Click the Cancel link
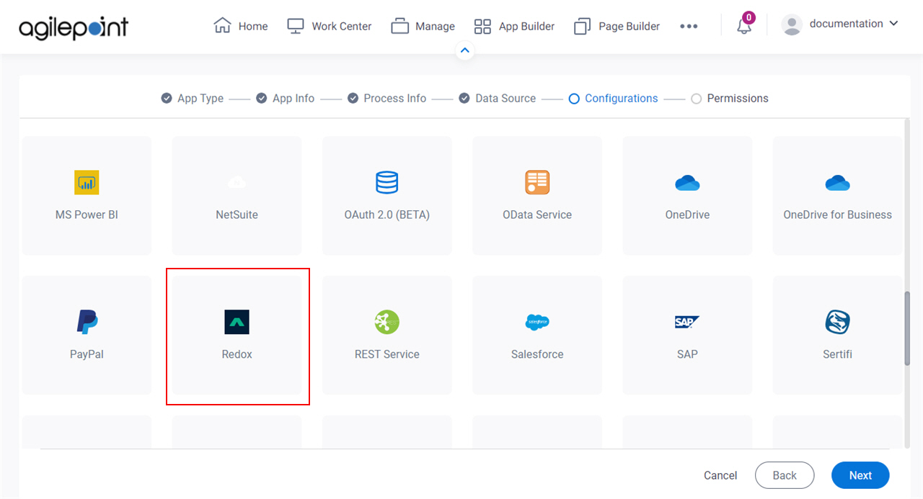 coord(720,475)
